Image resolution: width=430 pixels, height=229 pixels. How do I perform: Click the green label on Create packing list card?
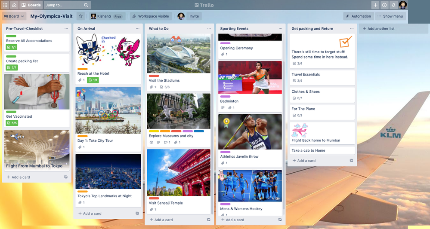pos(11,56)
